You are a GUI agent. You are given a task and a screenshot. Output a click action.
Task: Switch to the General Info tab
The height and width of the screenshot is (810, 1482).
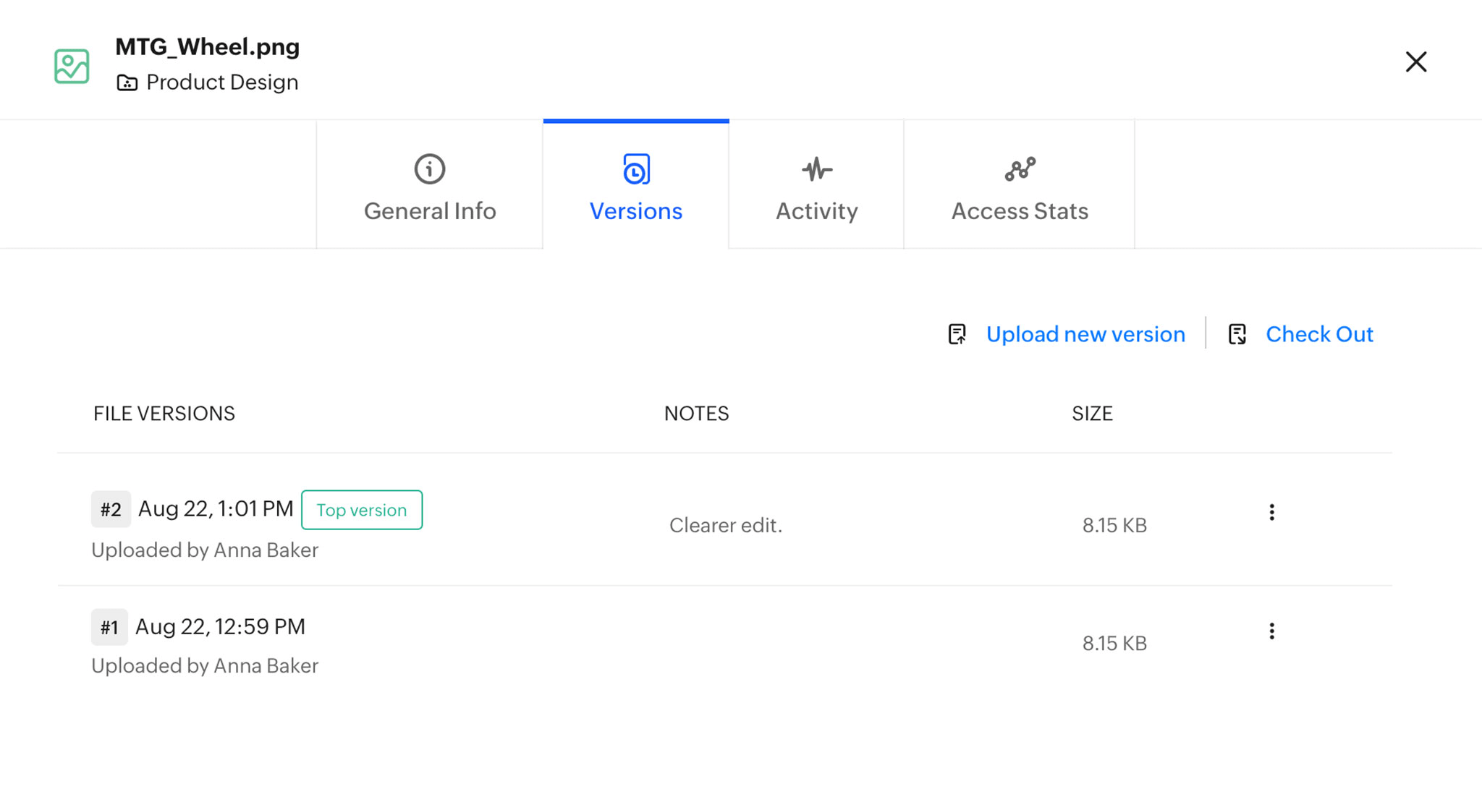(430, 210)
